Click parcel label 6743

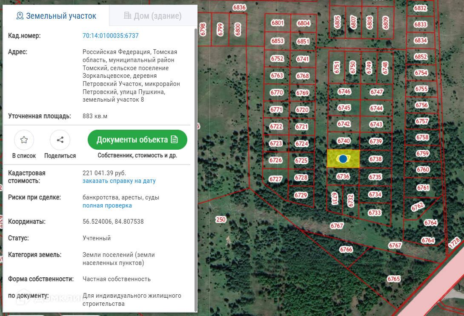376,125
